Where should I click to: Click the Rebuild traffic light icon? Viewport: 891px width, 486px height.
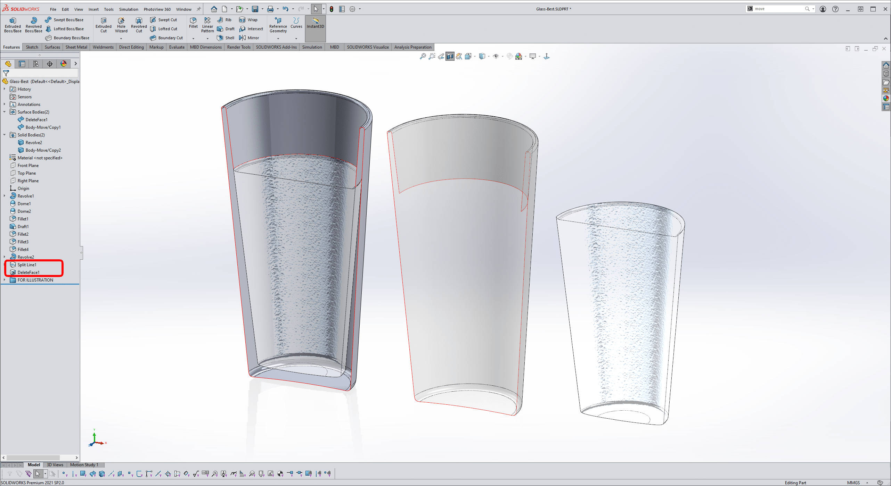point(332,9)
